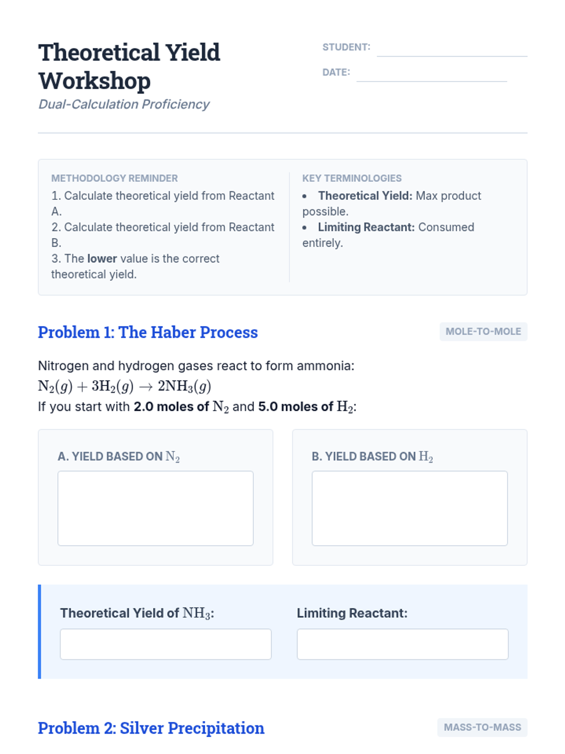Click the bold word 'lower' in step 3
The height and width of the screenshot is (754, 565).
[102, 259]
